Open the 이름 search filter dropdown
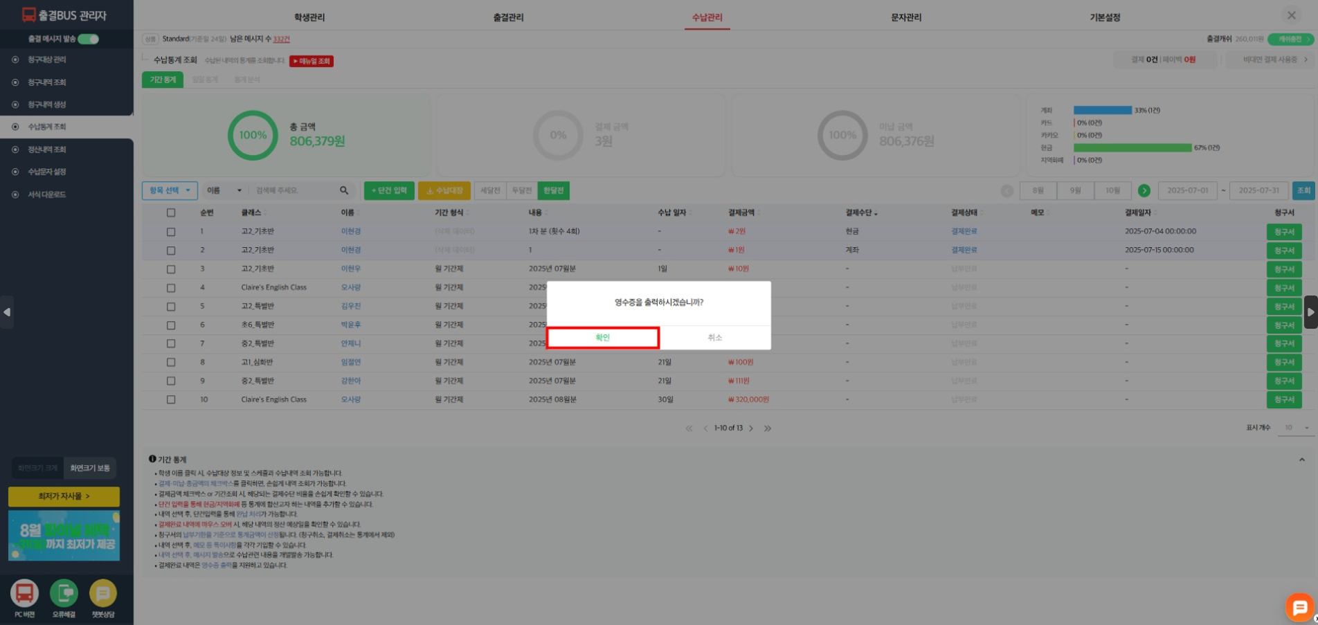Viewport: 1318px width, 625px height. [224, 190]
